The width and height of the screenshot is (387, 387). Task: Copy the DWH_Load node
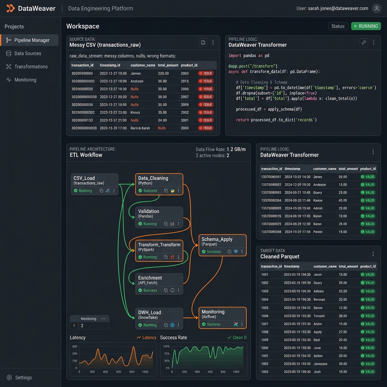[x=166, y=325]
